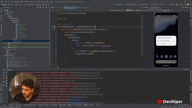Click the Git commit checkmark icon in toolbar
192x108 pixels.
tap(166, 4)
